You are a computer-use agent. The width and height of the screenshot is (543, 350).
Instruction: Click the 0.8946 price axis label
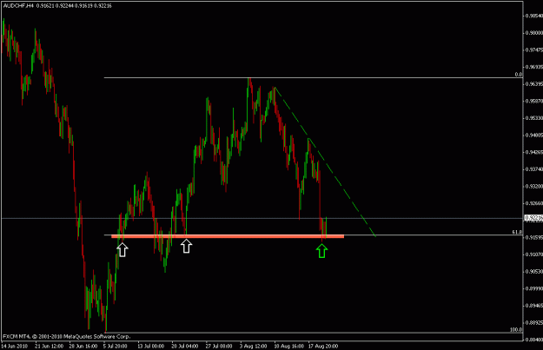click(x=534, y=306)
